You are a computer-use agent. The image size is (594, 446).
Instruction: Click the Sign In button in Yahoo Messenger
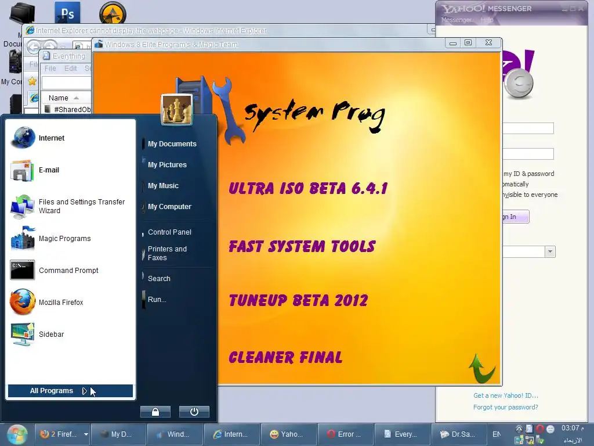pyautogui.click(x=515, y=217)
